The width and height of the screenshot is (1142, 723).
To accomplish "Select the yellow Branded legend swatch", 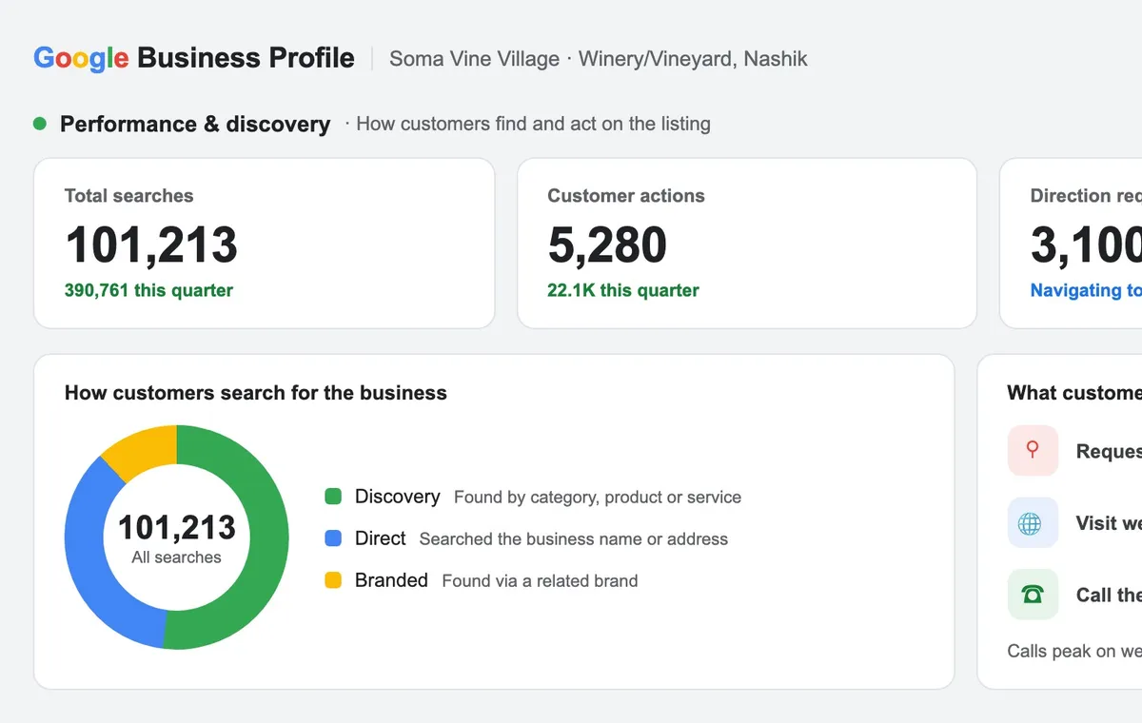I will [333, 580].
